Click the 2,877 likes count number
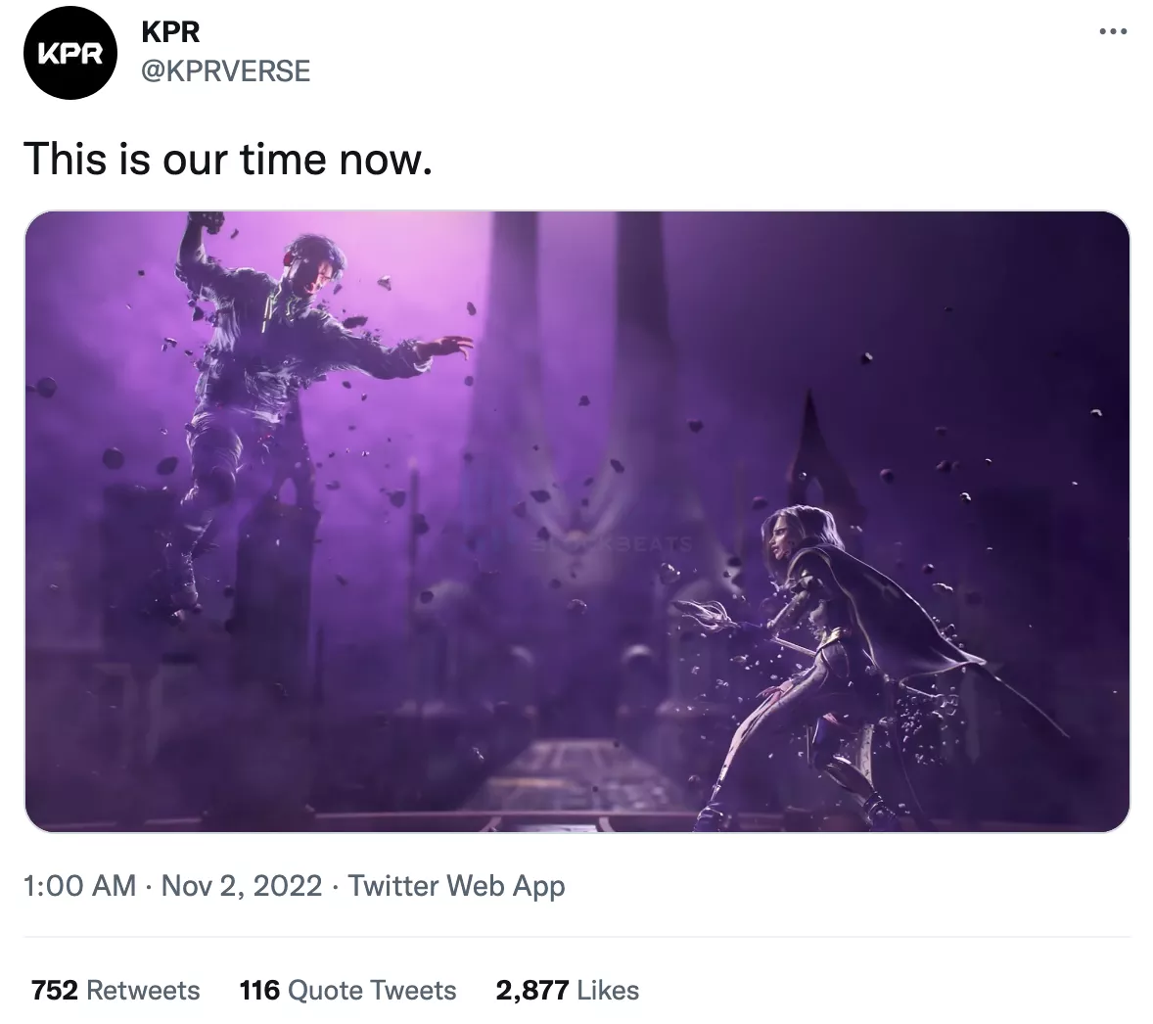Screen dimensions: 1153x1024 (531, 990)
